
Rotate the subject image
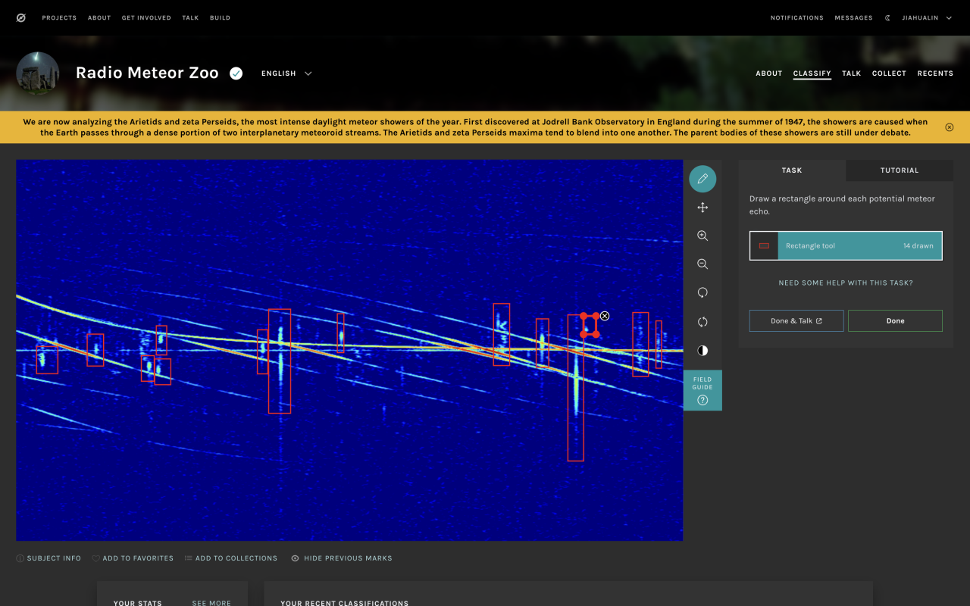click(702, 293)
